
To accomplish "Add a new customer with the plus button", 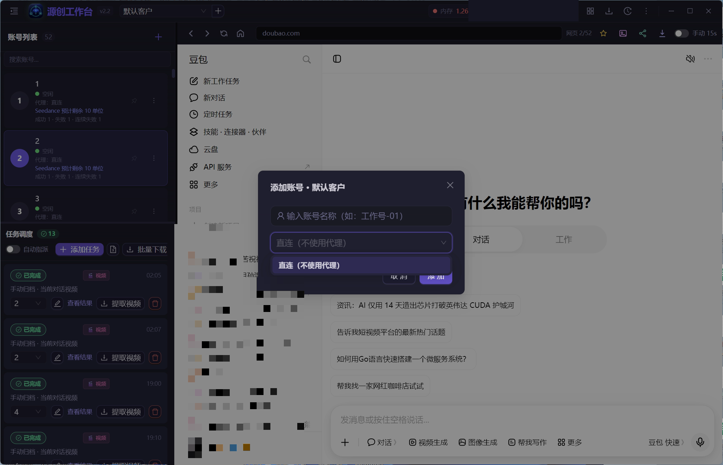I will 218,11.
